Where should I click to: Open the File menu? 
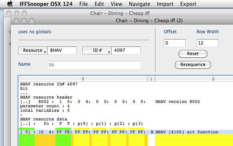pyautogui.click(x=83, y=4)
